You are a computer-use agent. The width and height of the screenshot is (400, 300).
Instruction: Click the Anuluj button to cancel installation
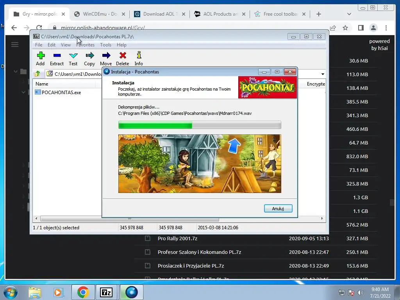point(278,209)
